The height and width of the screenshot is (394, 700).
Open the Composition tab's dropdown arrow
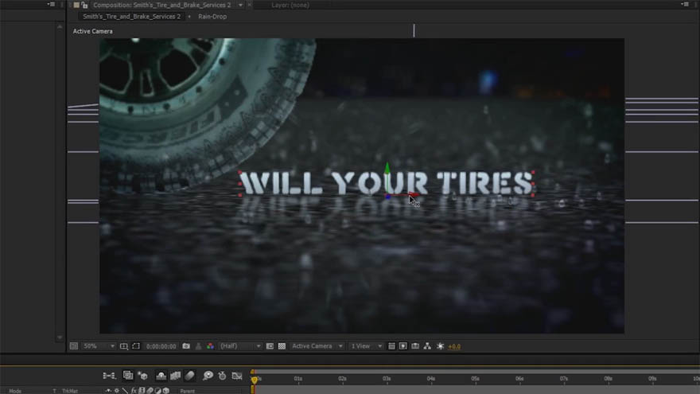240,6
